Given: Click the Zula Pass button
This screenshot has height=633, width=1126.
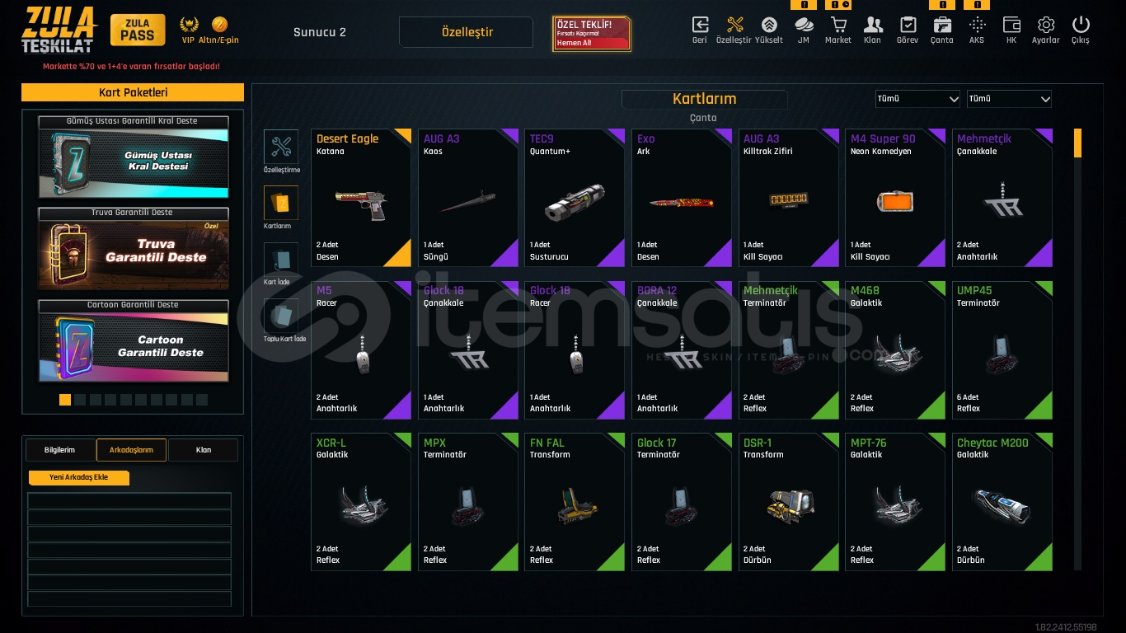Looking at the screenshot, I should tap(138, 30).
